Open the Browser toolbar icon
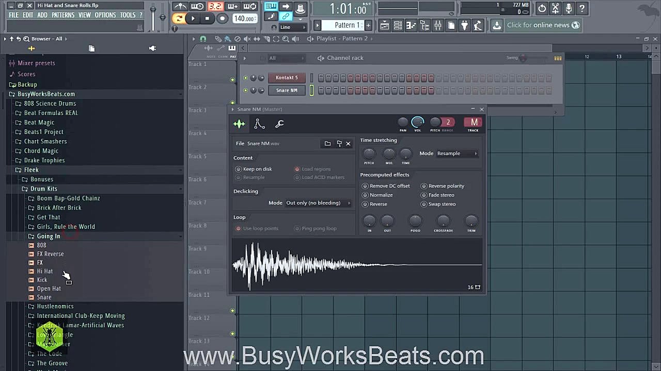Screen dimensions: 661x371 424,25
